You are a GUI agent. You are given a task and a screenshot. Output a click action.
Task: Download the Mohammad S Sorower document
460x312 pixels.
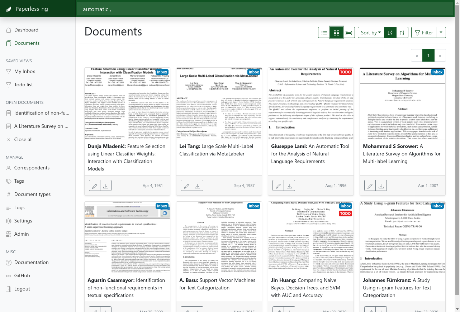pyautogui.click(x=381, y=186)
